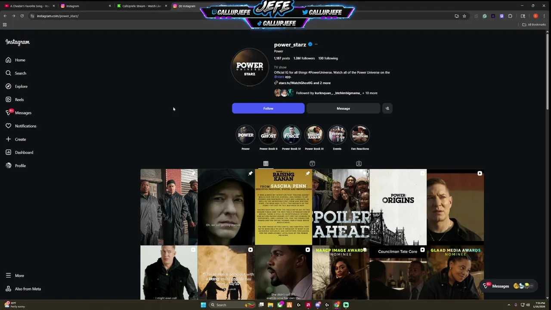Open the Power Origins post

pyautogui.click(x=398, y=207)
